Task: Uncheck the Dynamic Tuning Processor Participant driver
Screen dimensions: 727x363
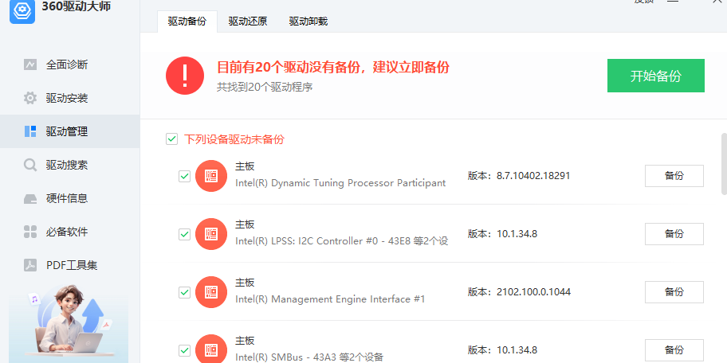Action: point(184,176)
